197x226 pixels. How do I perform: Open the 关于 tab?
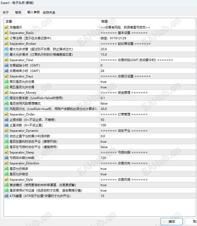tap(6, 12)
